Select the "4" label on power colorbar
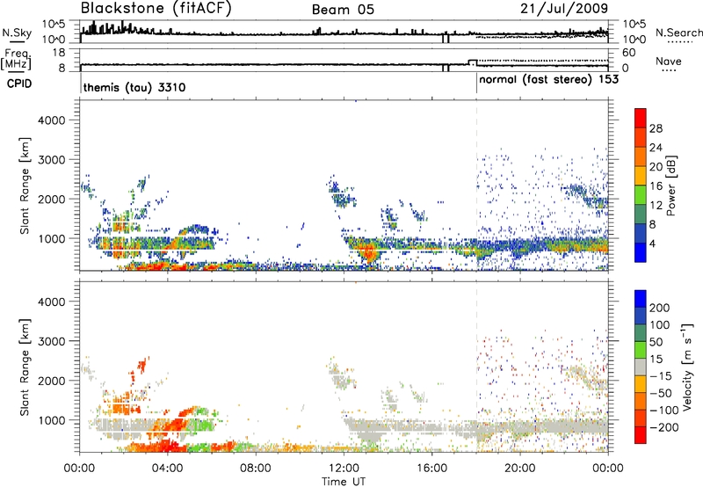The width and height of the screenshot is (703, 487). pyautogui.click(x=653, y=244)
